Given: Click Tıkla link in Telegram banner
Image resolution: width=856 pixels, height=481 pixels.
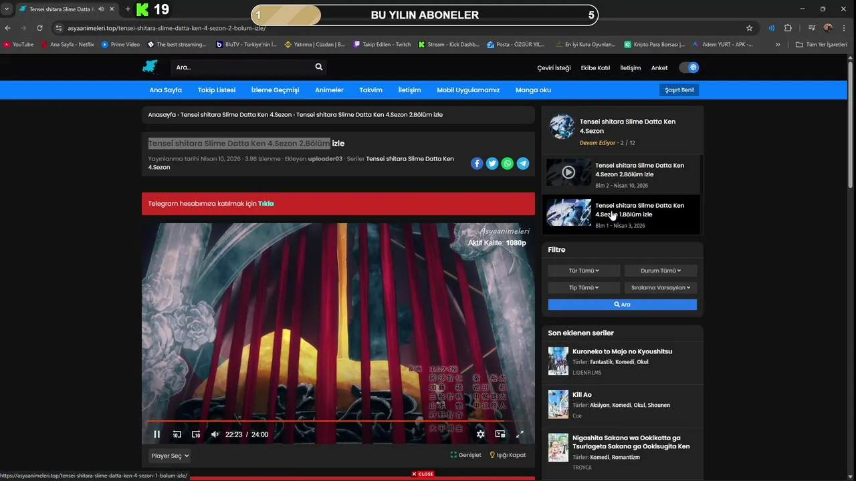Looking at the screenshot, I should pos(266,204).
